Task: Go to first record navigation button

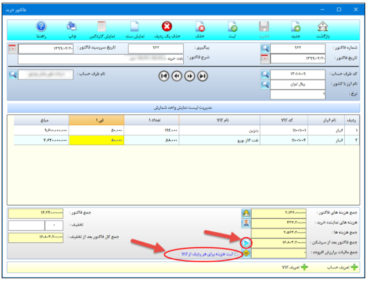Action: tap(163, 76)
